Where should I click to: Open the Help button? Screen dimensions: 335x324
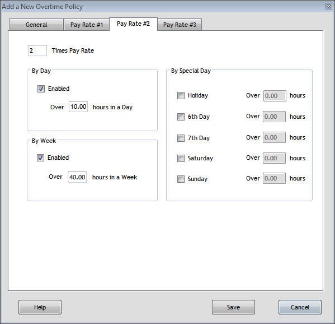click(x=40, y=307)
